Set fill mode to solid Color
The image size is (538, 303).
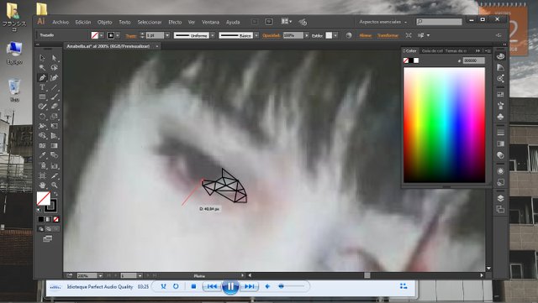pyautogui.click(x=41, y=219)
